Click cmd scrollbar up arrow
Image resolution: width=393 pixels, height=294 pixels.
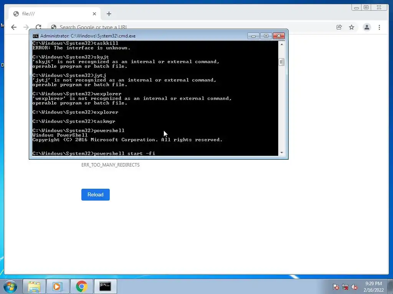282,44
